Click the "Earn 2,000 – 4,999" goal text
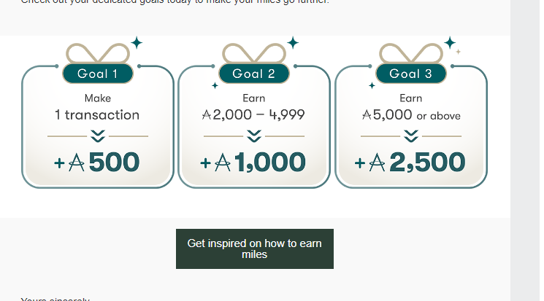Viewport: 544px width, 301px height. pyautogui.click(x=253, y=107)
